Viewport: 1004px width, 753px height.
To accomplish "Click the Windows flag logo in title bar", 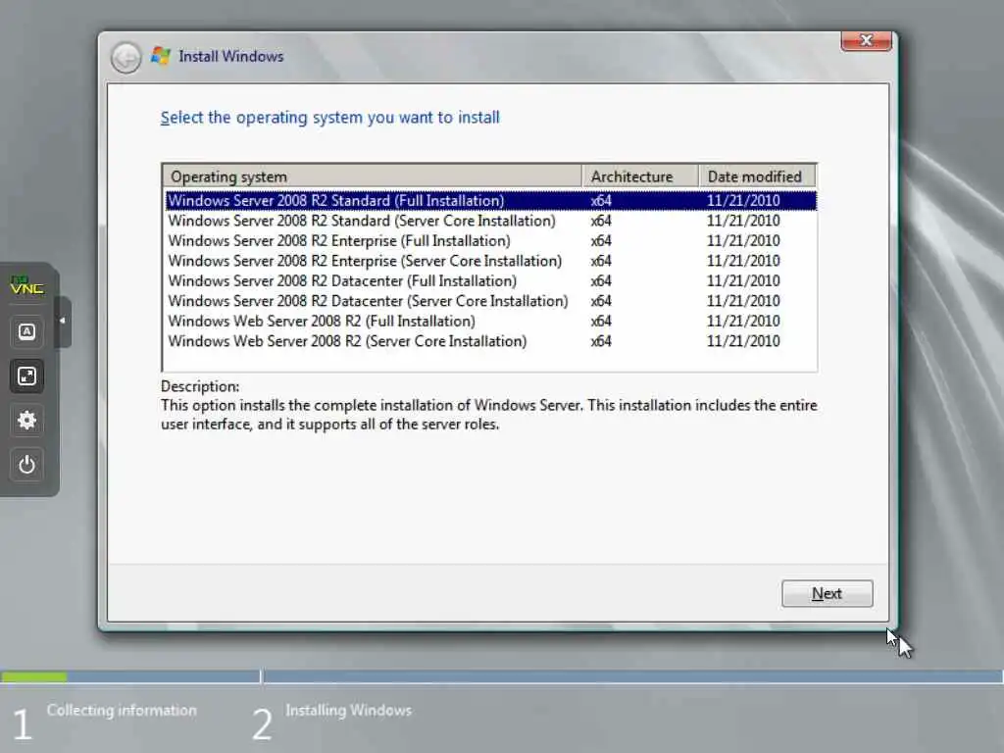I will point(161,56).
